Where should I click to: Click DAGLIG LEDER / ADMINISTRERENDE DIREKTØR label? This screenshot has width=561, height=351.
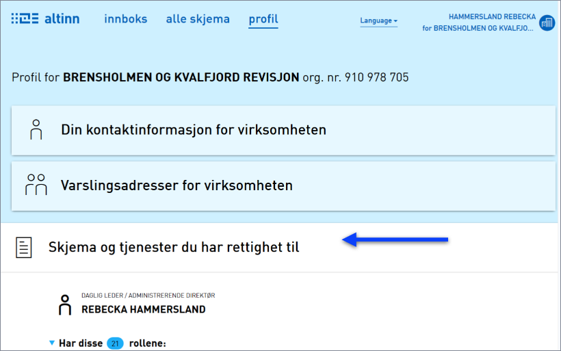(148, 296)
